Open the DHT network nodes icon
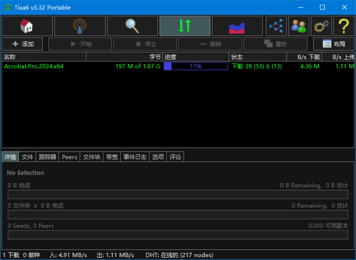The image size is (356, 260). (x=276, y=26)
